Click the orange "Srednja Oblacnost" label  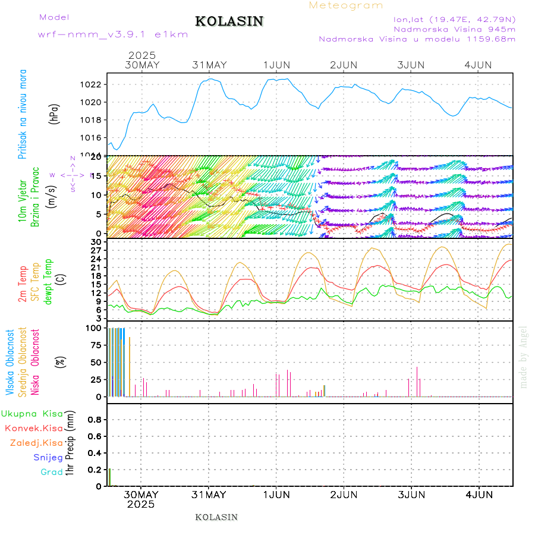tap(23, 363)
